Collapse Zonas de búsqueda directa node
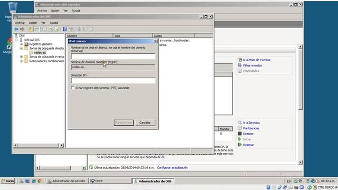Screen dimensions: 338x190 (21, 48)
